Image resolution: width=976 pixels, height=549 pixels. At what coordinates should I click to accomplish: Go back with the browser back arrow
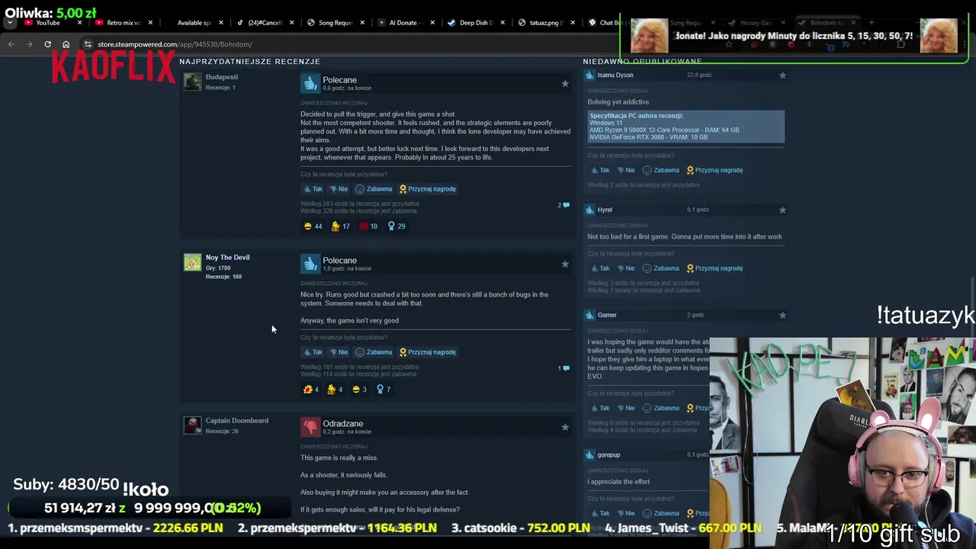[11, 44]
